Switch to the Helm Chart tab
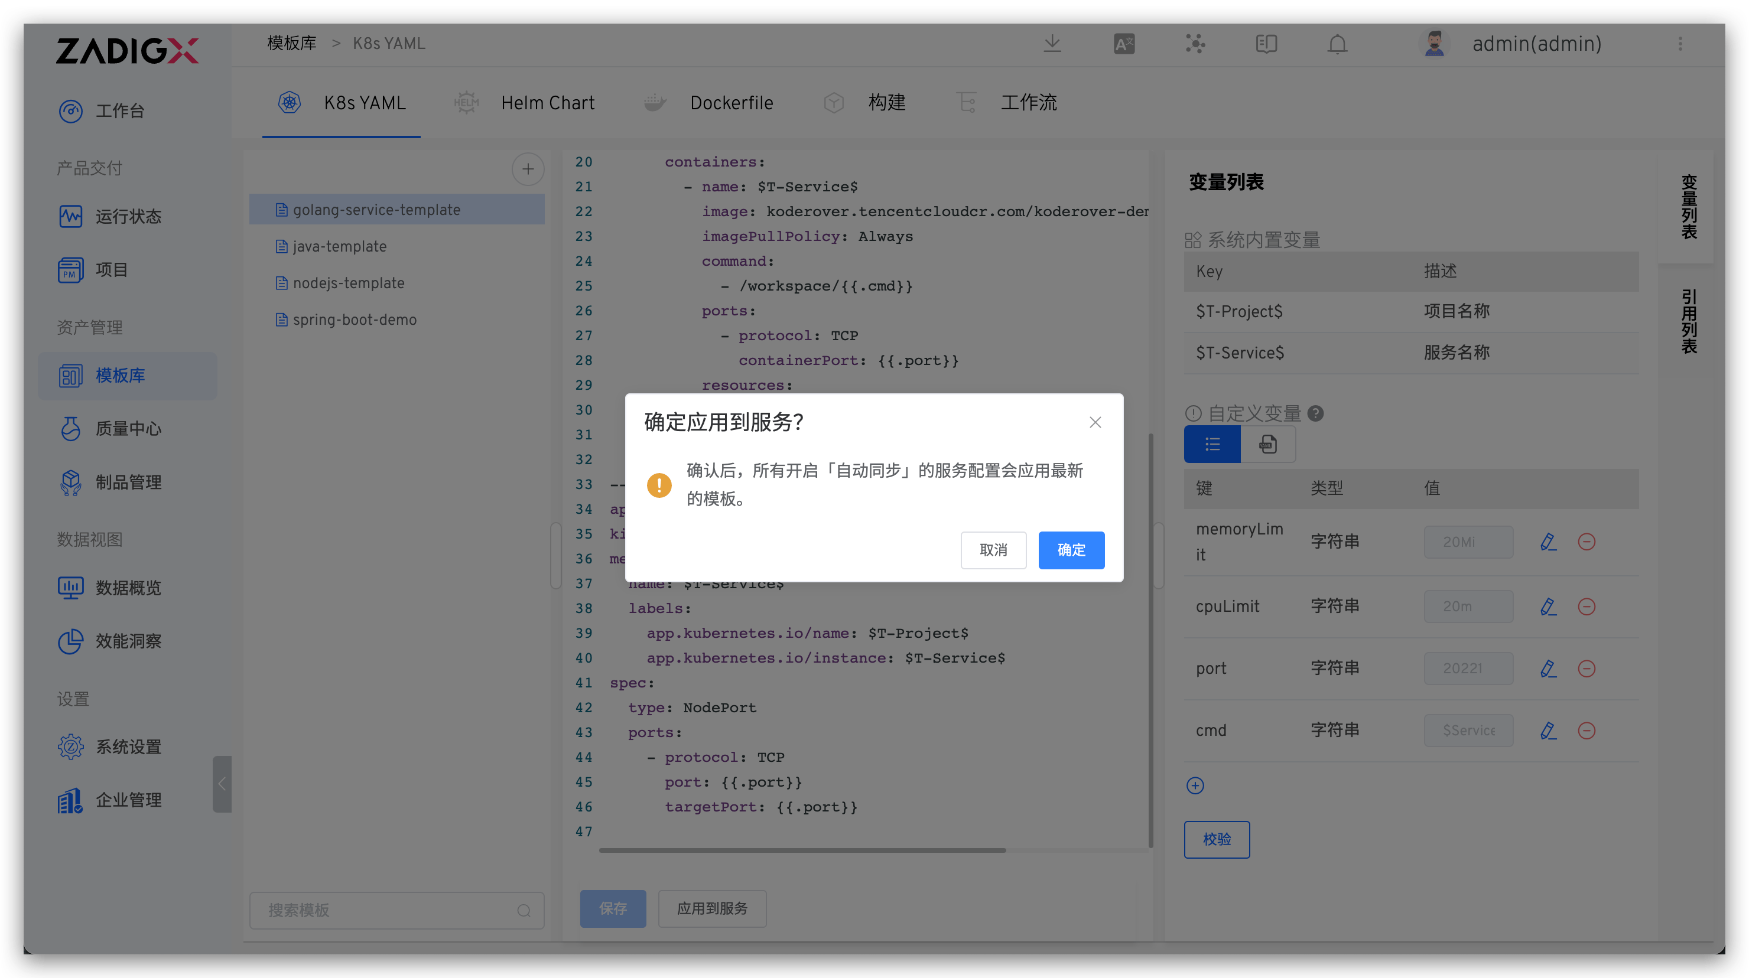 click(x=547, y=103)
